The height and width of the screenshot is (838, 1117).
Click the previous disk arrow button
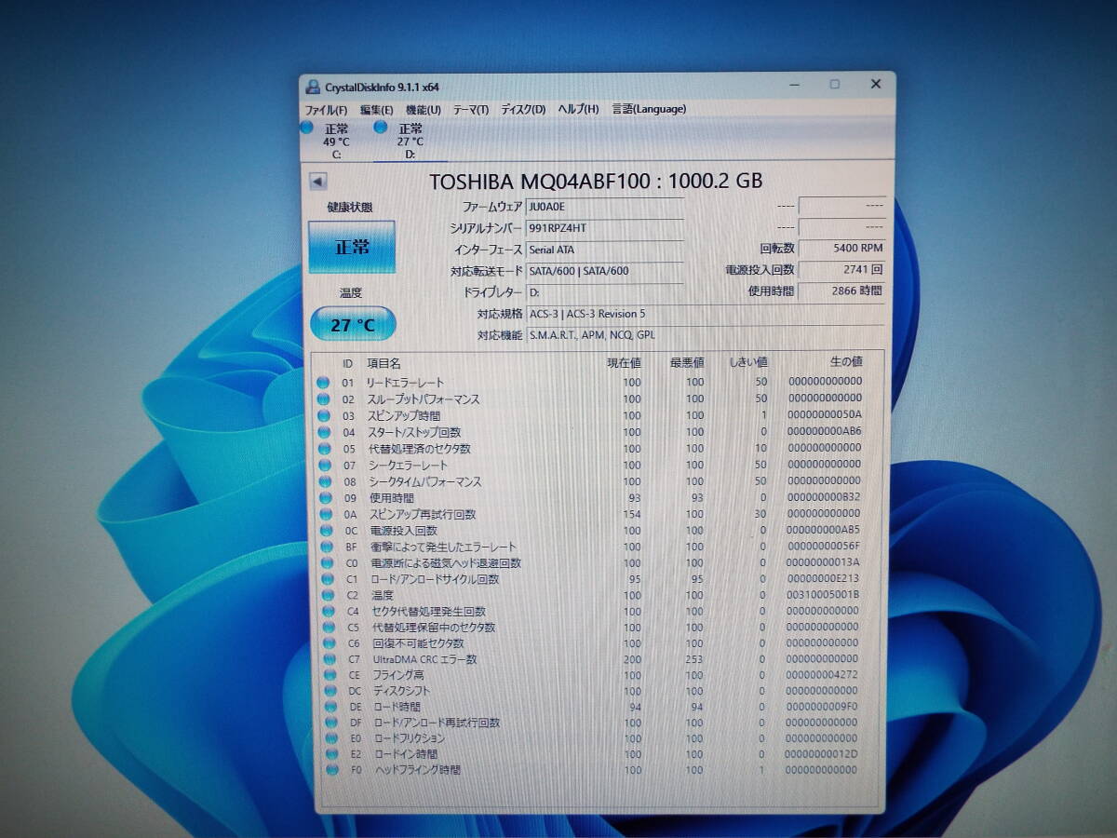click(x=318, y=182)
